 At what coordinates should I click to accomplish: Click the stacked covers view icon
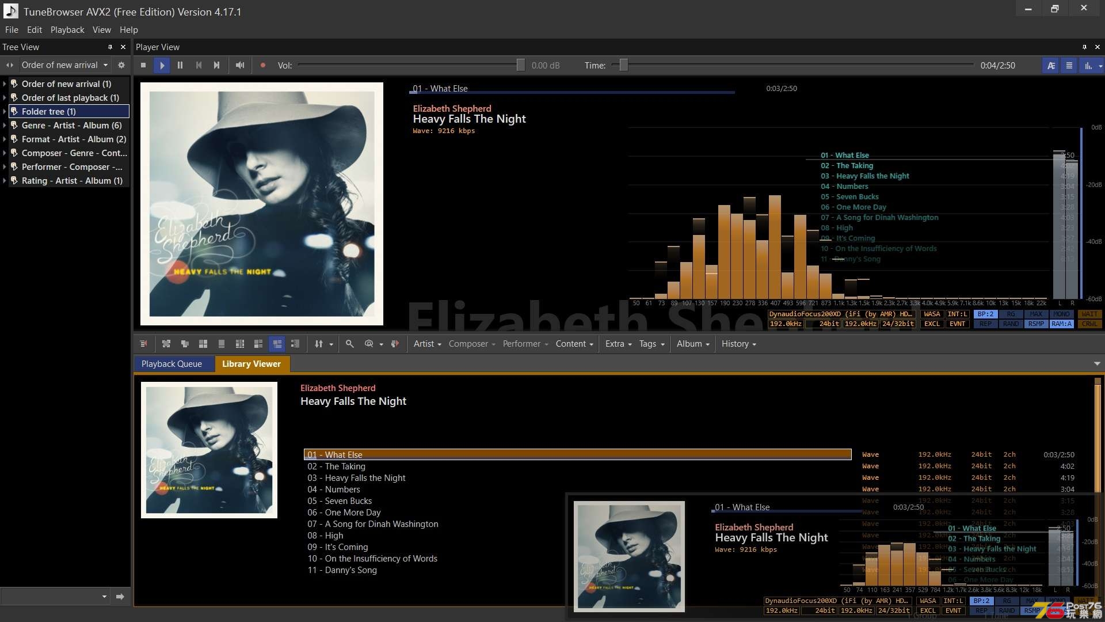point(185,344)
